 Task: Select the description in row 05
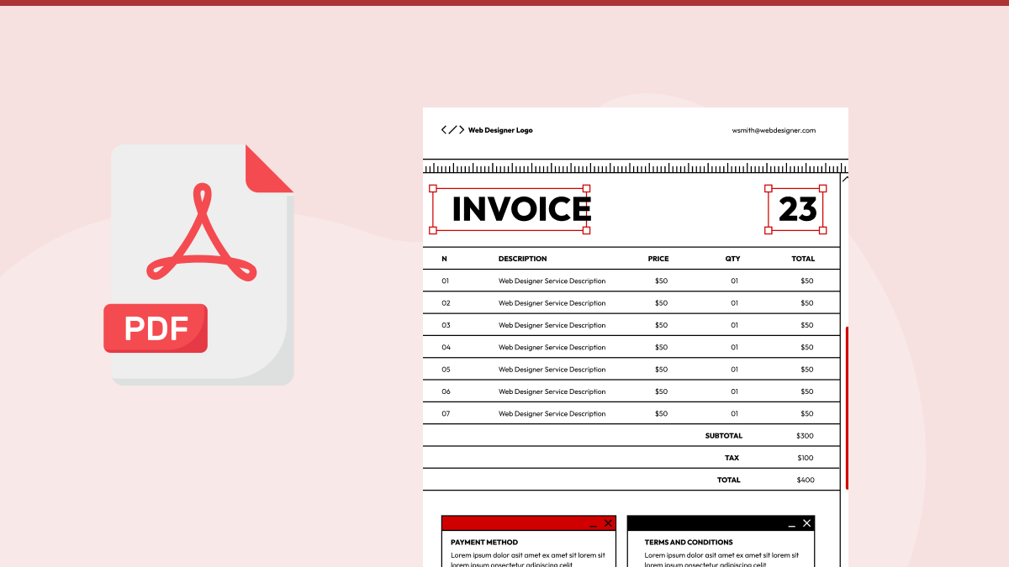pyautogui.click(x=552, y=370)
